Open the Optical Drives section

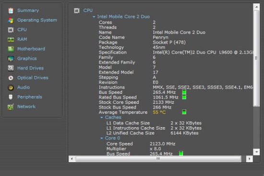[33, 77]
